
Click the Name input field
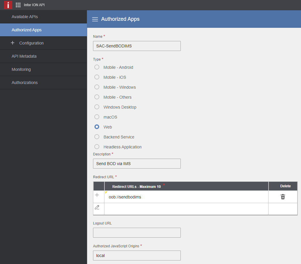pos(137,46)
